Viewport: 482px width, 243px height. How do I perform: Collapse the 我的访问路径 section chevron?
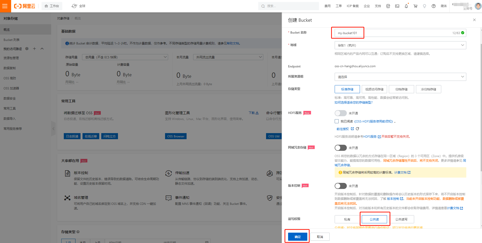tap(42, 48)
